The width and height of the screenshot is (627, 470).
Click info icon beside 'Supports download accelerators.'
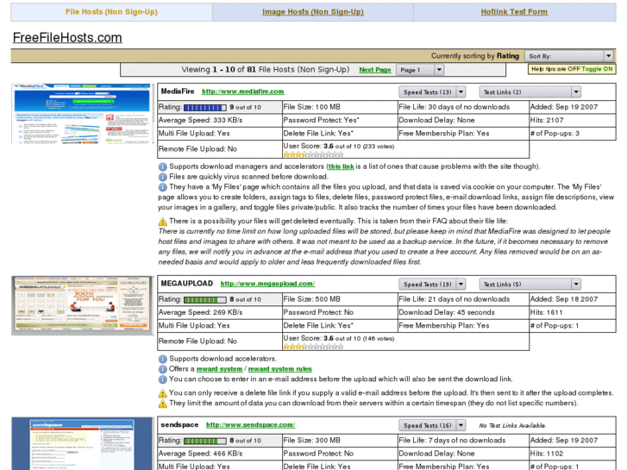[x=163, y=359]
